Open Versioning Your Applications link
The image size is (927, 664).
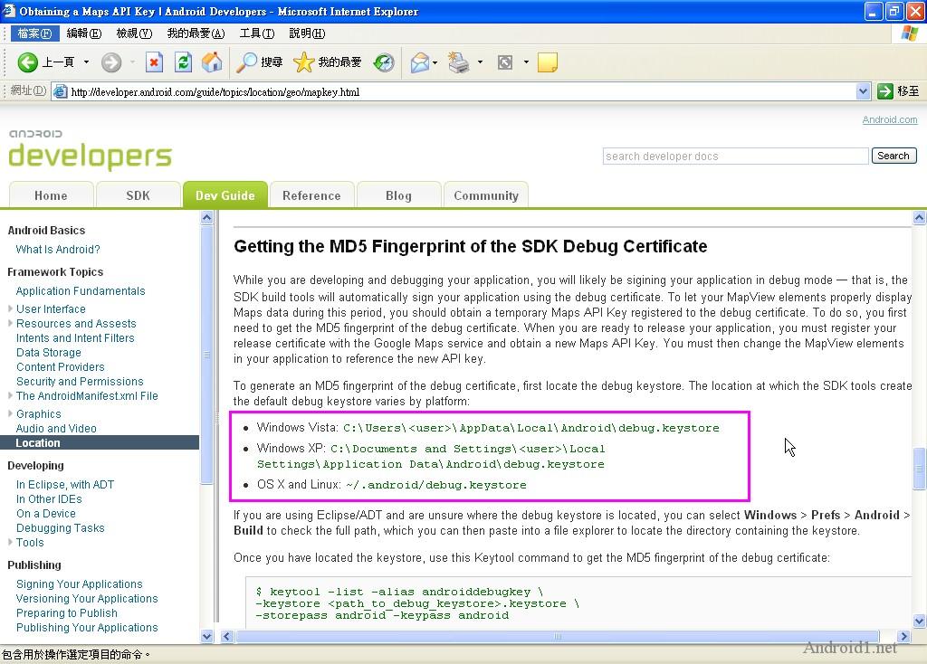(x=87, y=599)
